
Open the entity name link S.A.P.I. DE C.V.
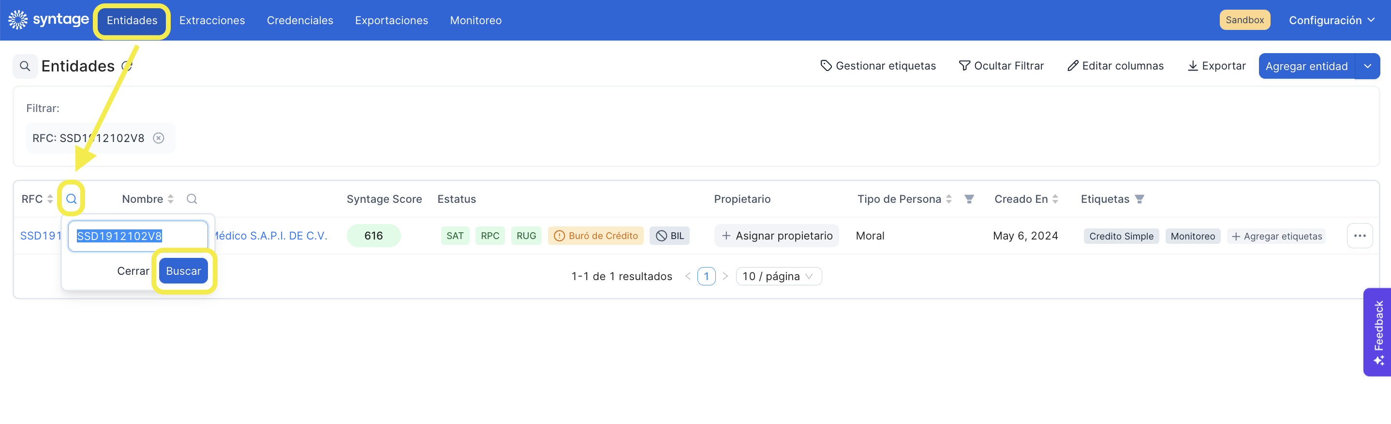coord(271,236)
